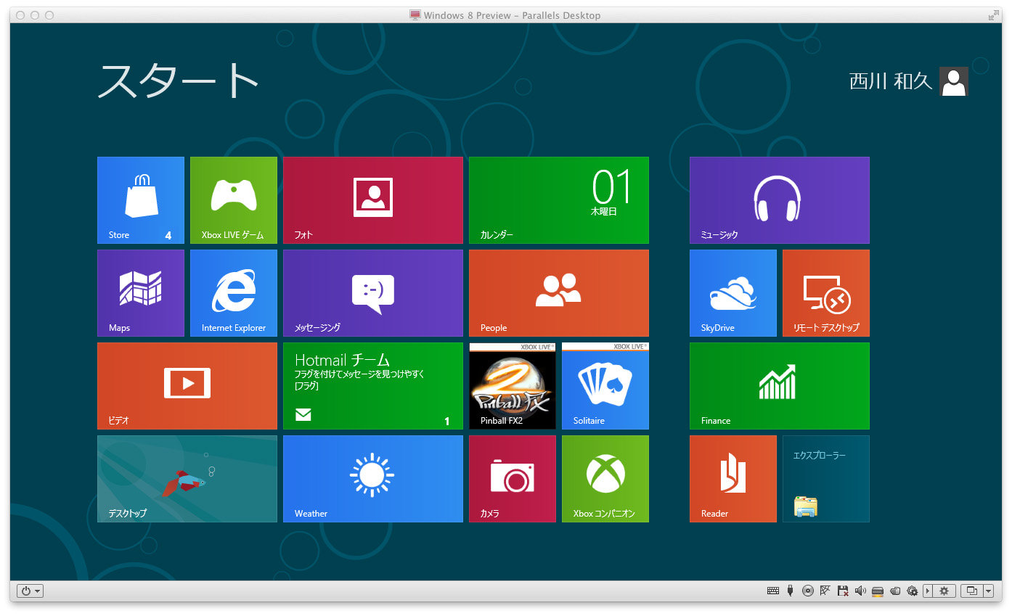
Task: Expand the status bar arrow beside gear
Action: pos(928,591)
